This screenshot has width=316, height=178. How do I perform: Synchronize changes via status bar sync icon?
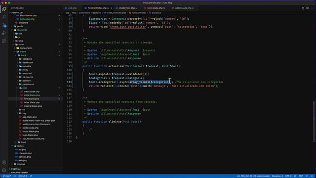click(x=15, y=176)
